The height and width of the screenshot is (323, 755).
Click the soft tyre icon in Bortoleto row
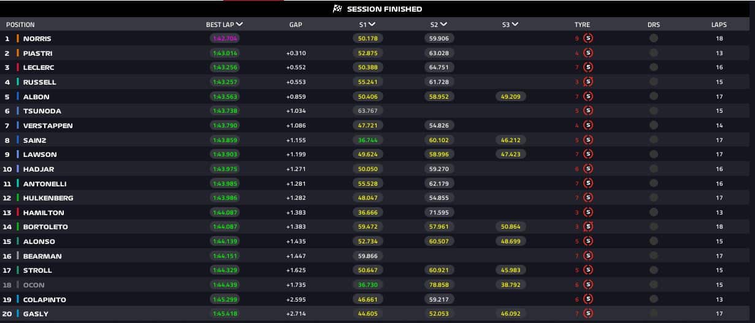(588, 227)
